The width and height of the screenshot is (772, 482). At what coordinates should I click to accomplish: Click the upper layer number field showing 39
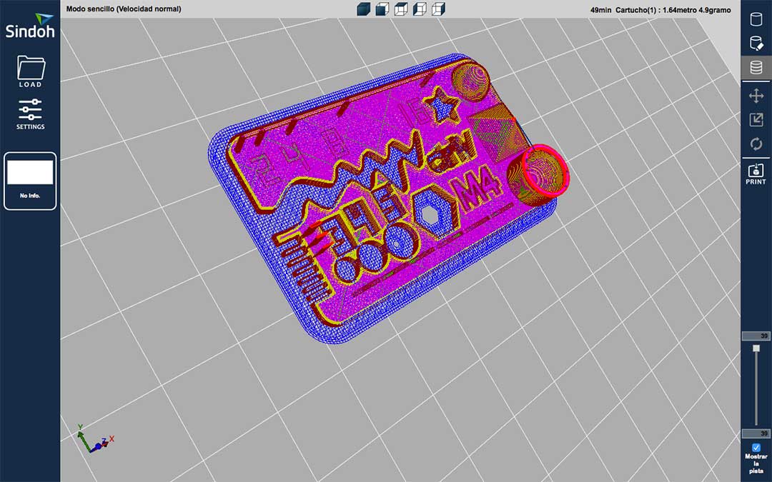756,336
